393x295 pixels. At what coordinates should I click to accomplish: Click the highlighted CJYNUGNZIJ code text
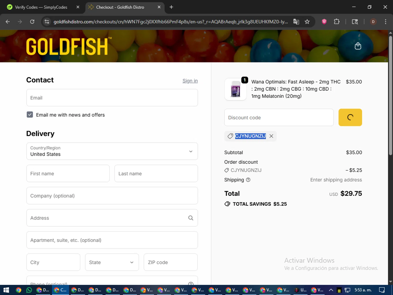pos(250,136)
